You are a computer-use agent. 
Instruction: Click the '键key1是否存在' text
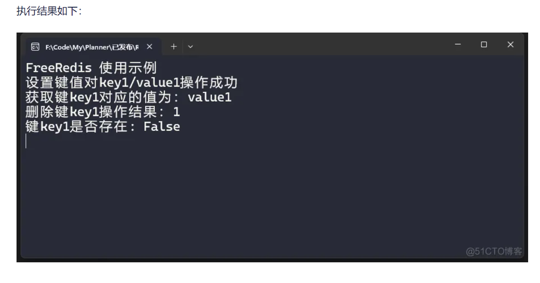77,127
